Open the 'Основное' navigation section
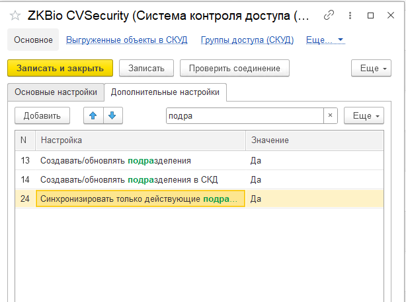Image resolution: width=406 pixels, height=302 pixels. (x=33, y=40)
